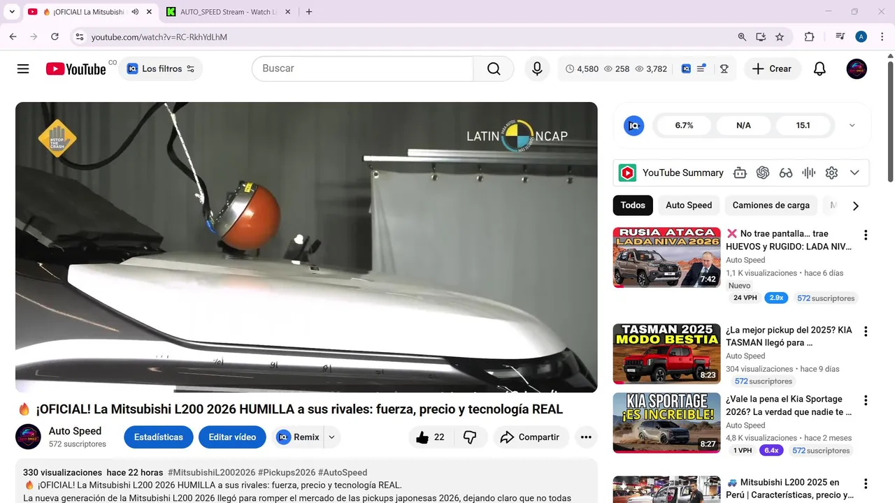Screen dimensions: 895x503
Task: Open a new browser tab
Action: (309, 12)
